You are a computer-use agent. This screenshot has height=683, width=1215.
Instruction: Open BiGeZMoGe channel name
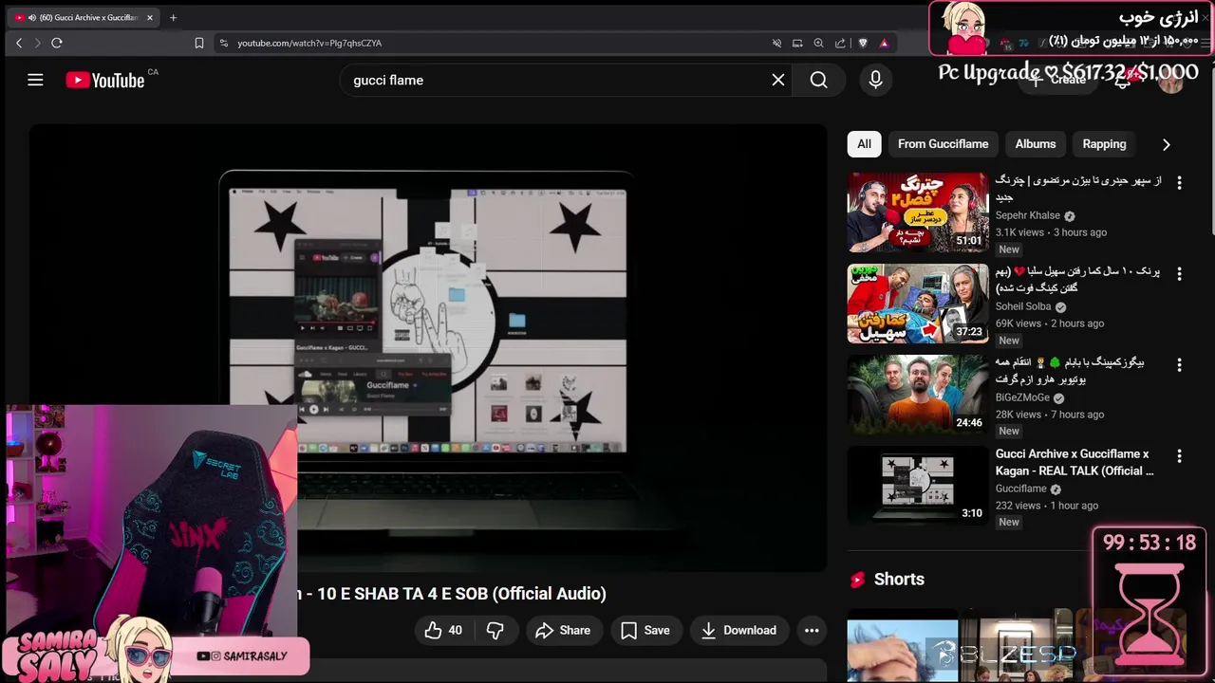pyautogui.click(x=1022, y=397)
